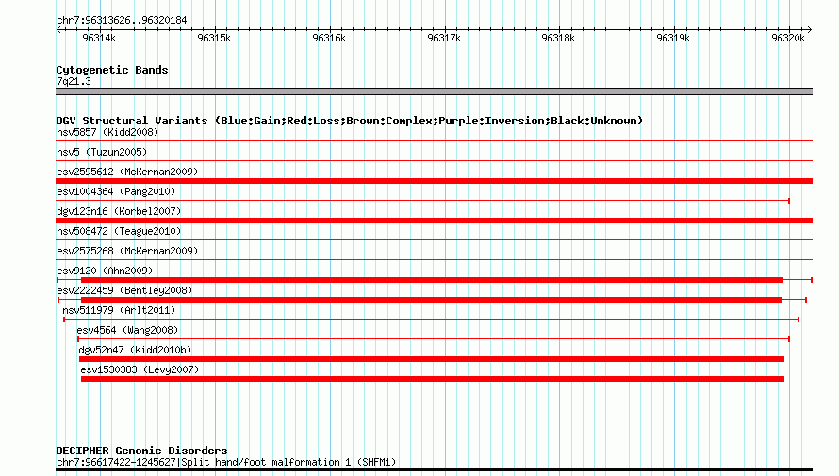Click the thin red line of esv2575268
The image size is (839, 476).
[434, 260]
